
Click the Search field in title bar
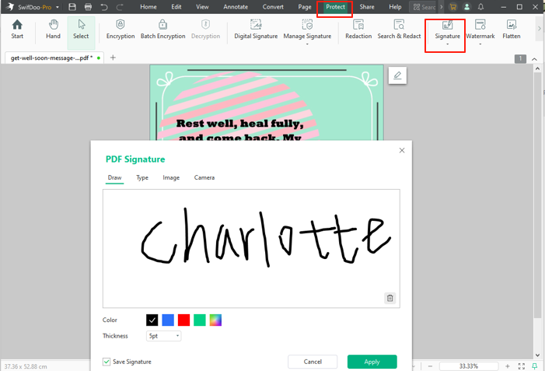point(424,6)
